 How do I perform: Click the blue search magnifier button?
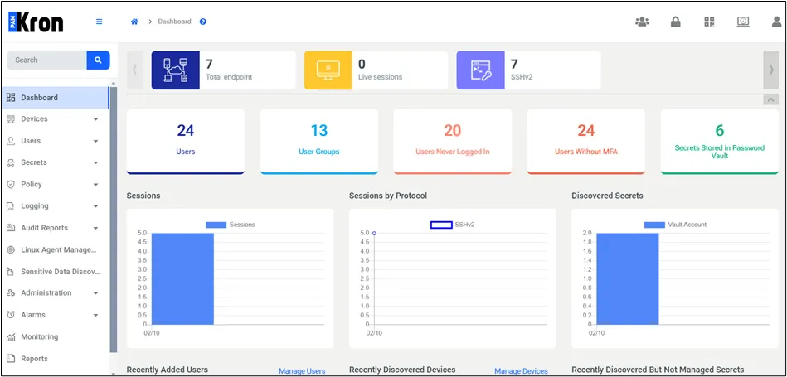(x=98, y=60)
